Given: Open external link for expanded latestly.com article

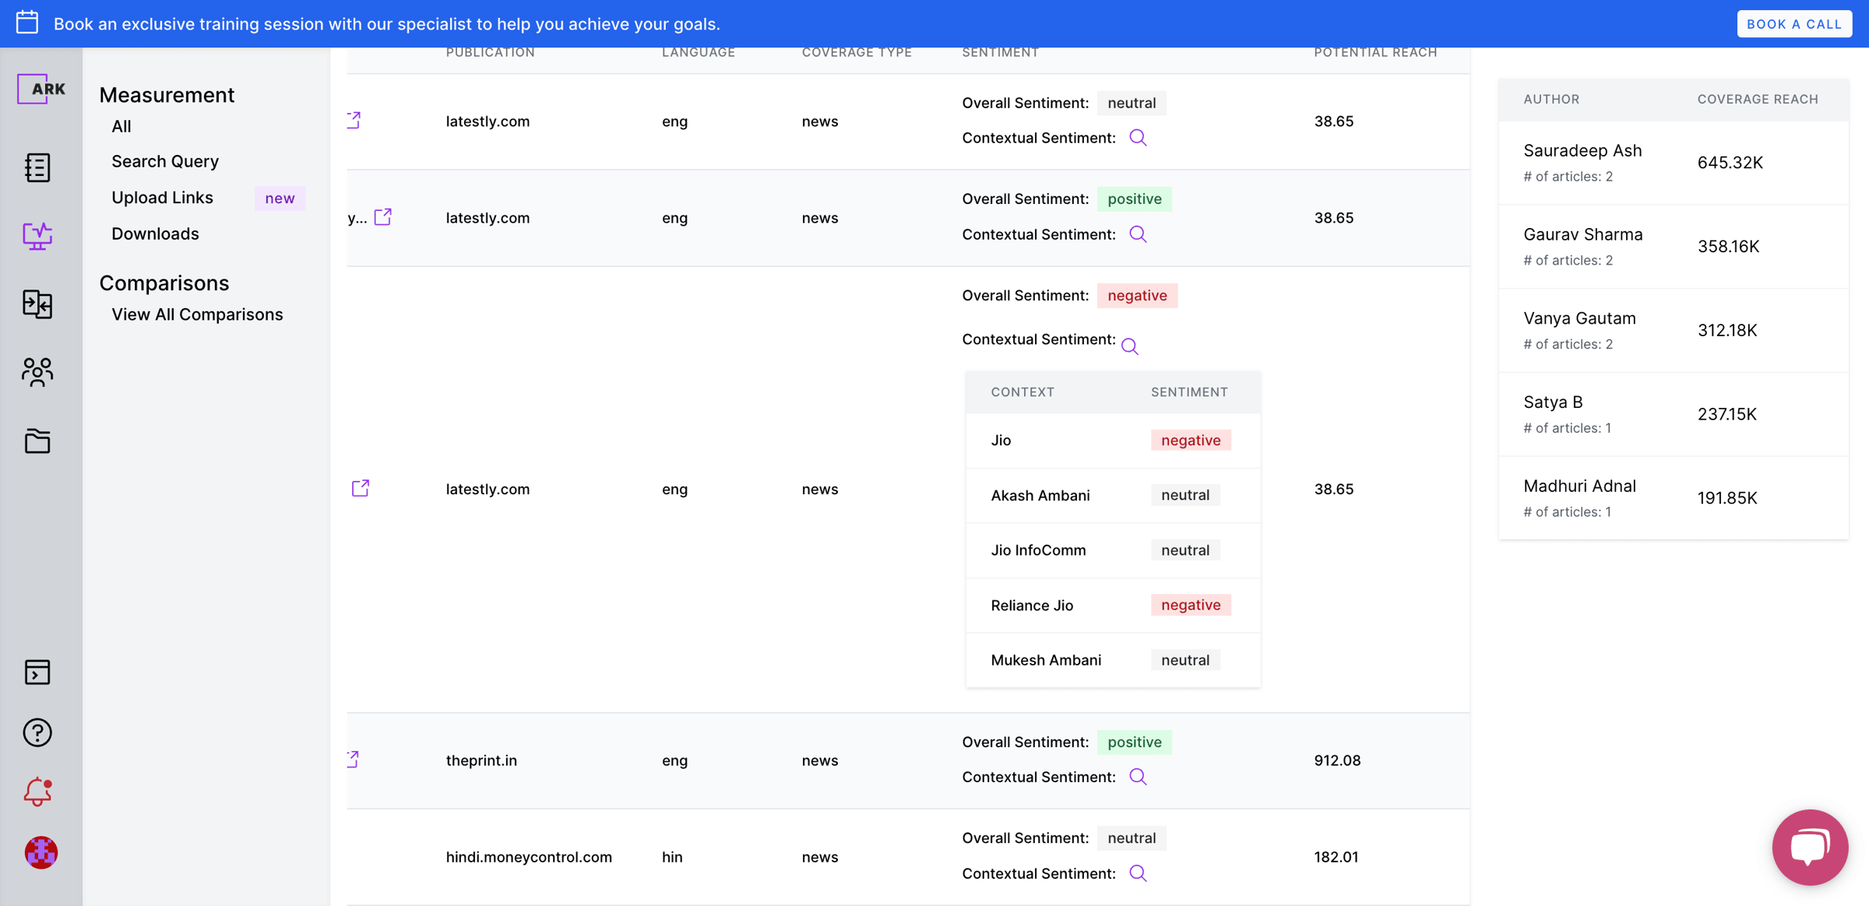Looking at the screenshot, I should (361, 488).
